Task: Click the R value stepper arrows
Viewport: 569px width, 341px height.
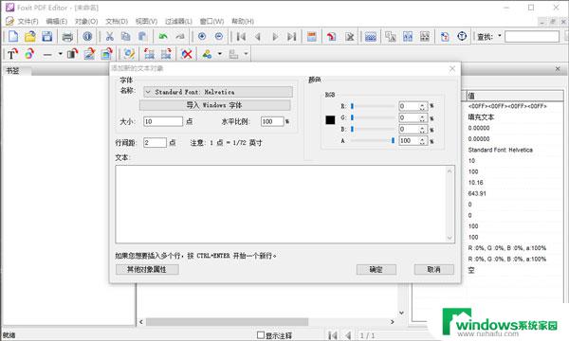Action: coord(422,106)
